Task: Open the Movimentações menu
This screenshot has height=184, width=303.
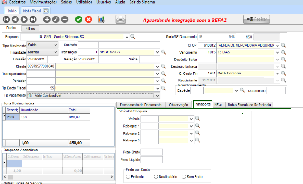Action: pyautogui.click(x=43, y=2)
